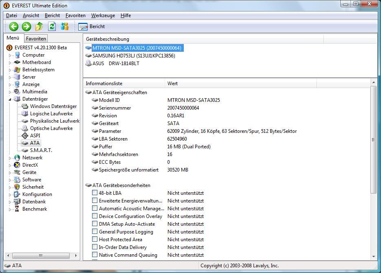Collapse the Datenträger tree node

[x=10, y=99]
